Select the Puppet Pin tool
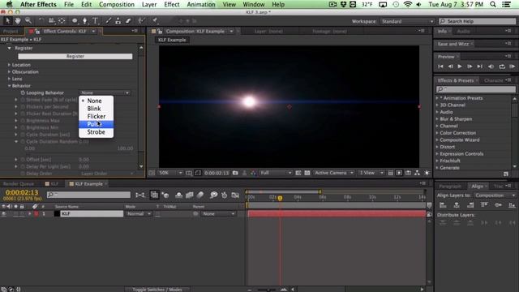519x292 pixels. pos(155,21)
